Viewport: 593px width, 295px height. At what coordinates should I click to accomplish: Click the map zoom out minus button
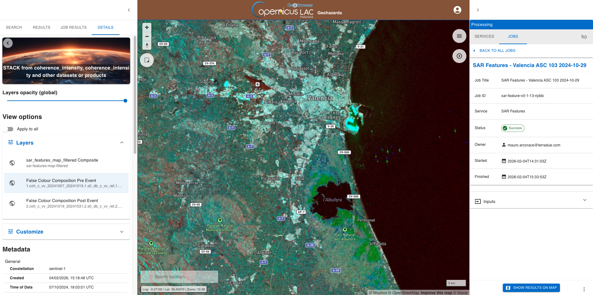147,36
